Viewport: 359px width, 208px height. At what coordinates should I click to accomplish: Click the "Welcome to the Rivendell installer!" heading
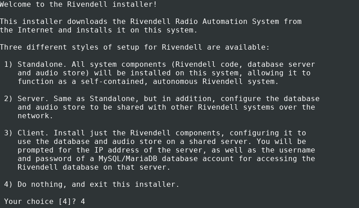(x=78, y=4)
